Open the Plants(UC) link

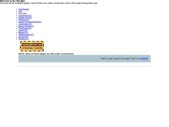(23, 39)
